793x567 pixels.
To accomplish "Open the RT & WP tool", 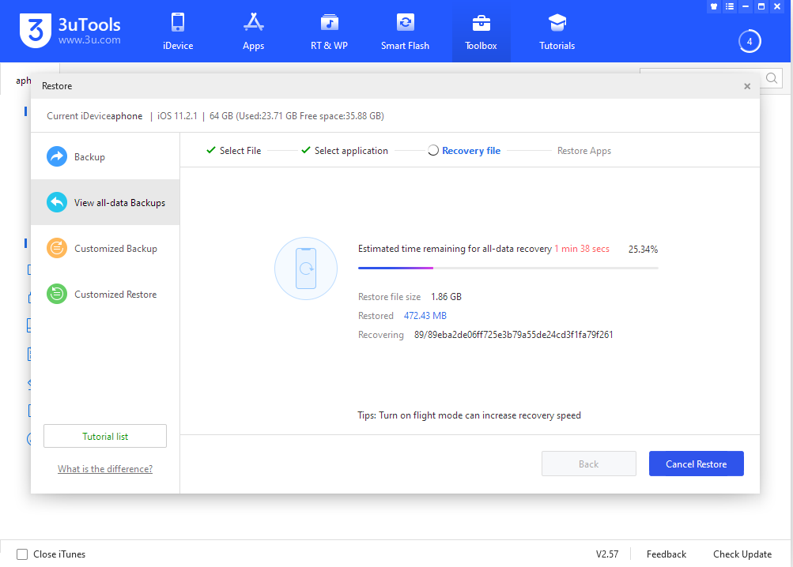I will coord(329,32).
